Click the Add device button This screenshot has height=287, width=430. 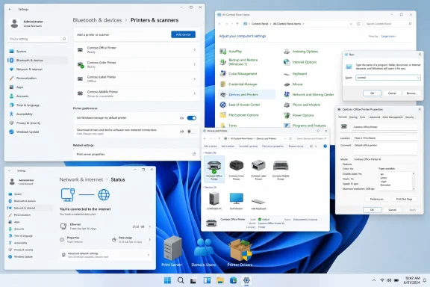click(183, 34)
